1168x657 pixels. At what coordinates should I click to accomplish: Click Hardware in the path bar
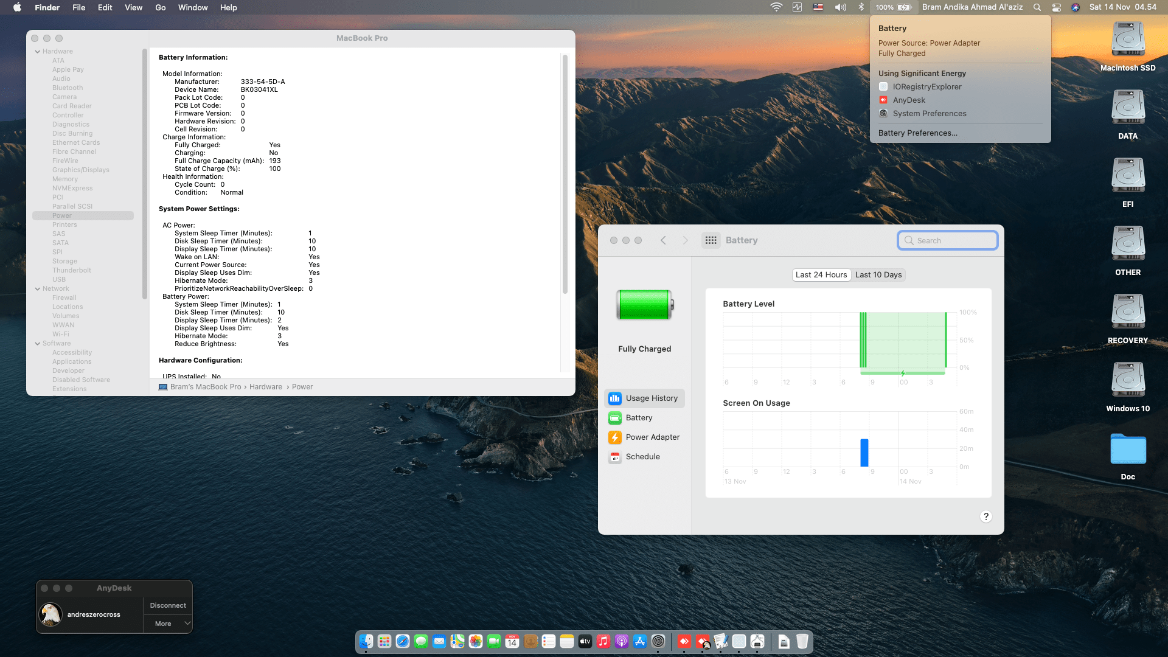click(265, 387)
